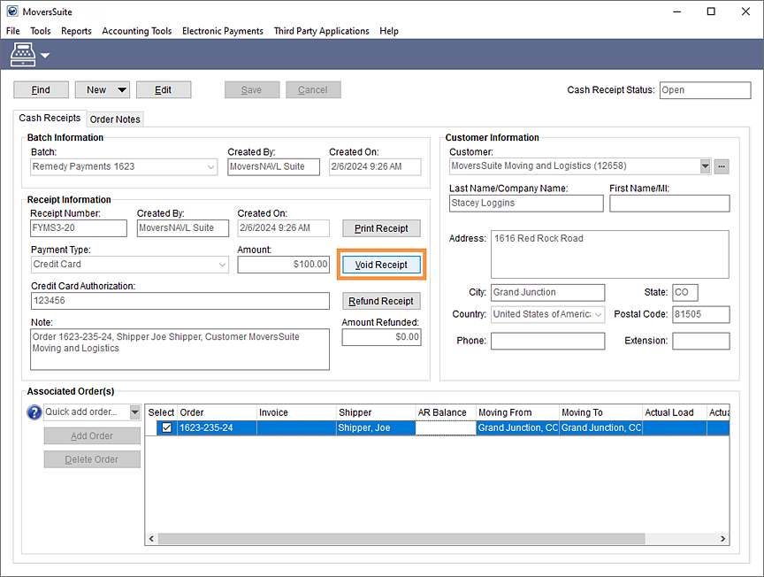This screenshot has height=577, width=764.
Task: Switch to the Order Notes tab
Action: click(115, 118)
